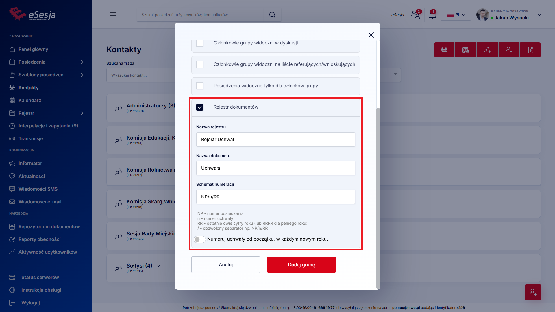Click the hamburger menu icon

[x=113, y=14]
